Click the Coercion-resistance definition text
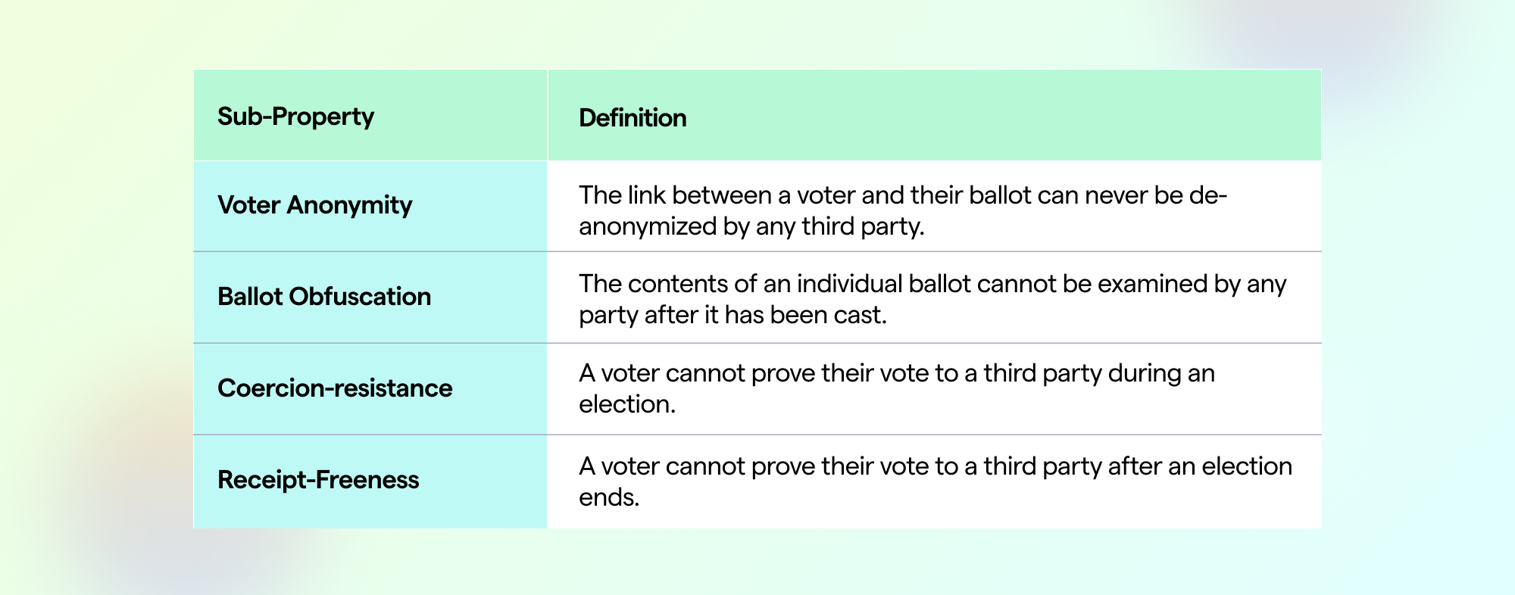The height and width of the screenshot is (595, 1515). pyautogui.click(x=897, y=388)
